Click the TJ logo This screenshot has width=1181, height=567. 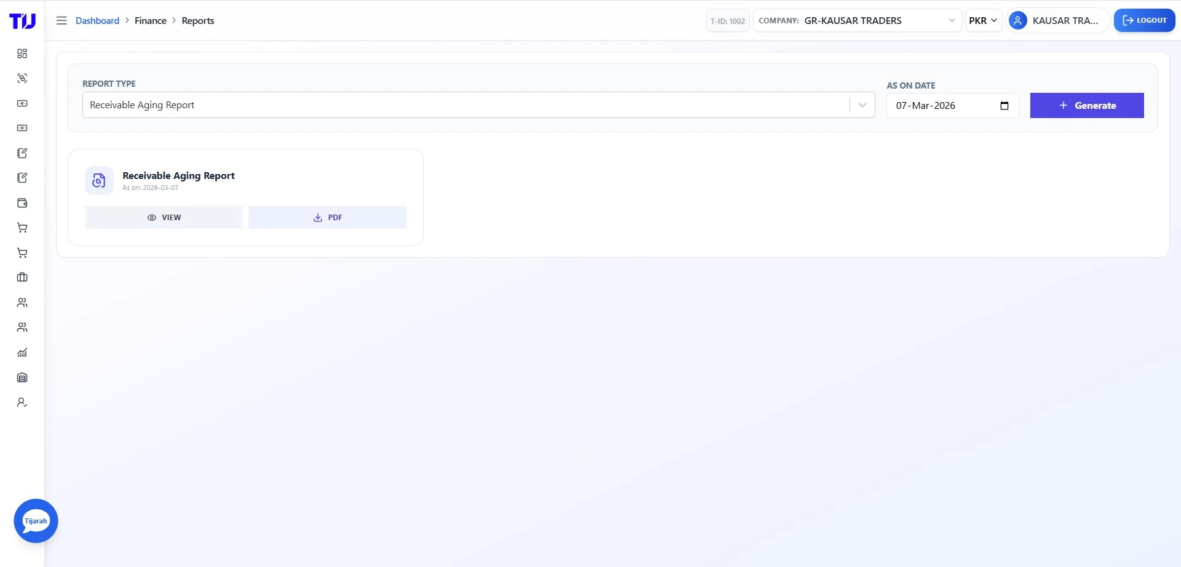(x=22, y=21)
